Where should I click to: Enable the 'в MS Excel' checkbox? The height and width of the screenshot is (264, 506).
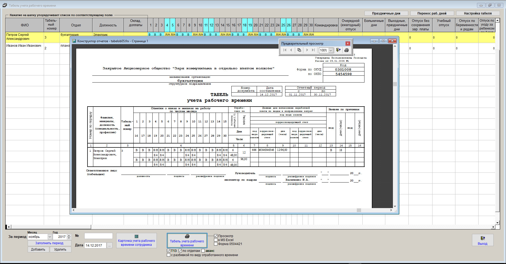[x=216, y=240]
